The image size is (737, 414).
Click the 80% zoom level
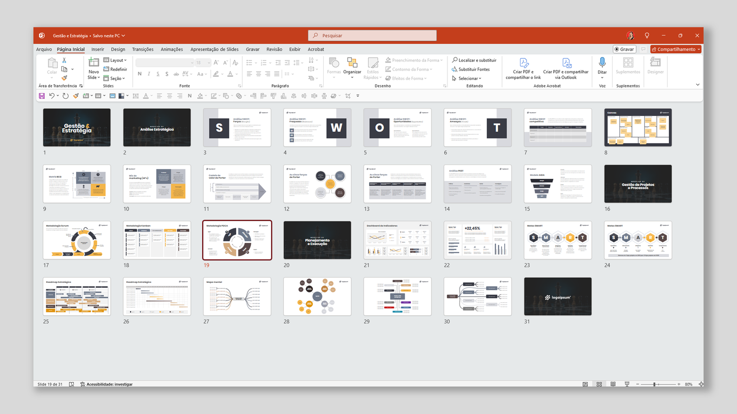pyautogui.click(x=689, y=384)
